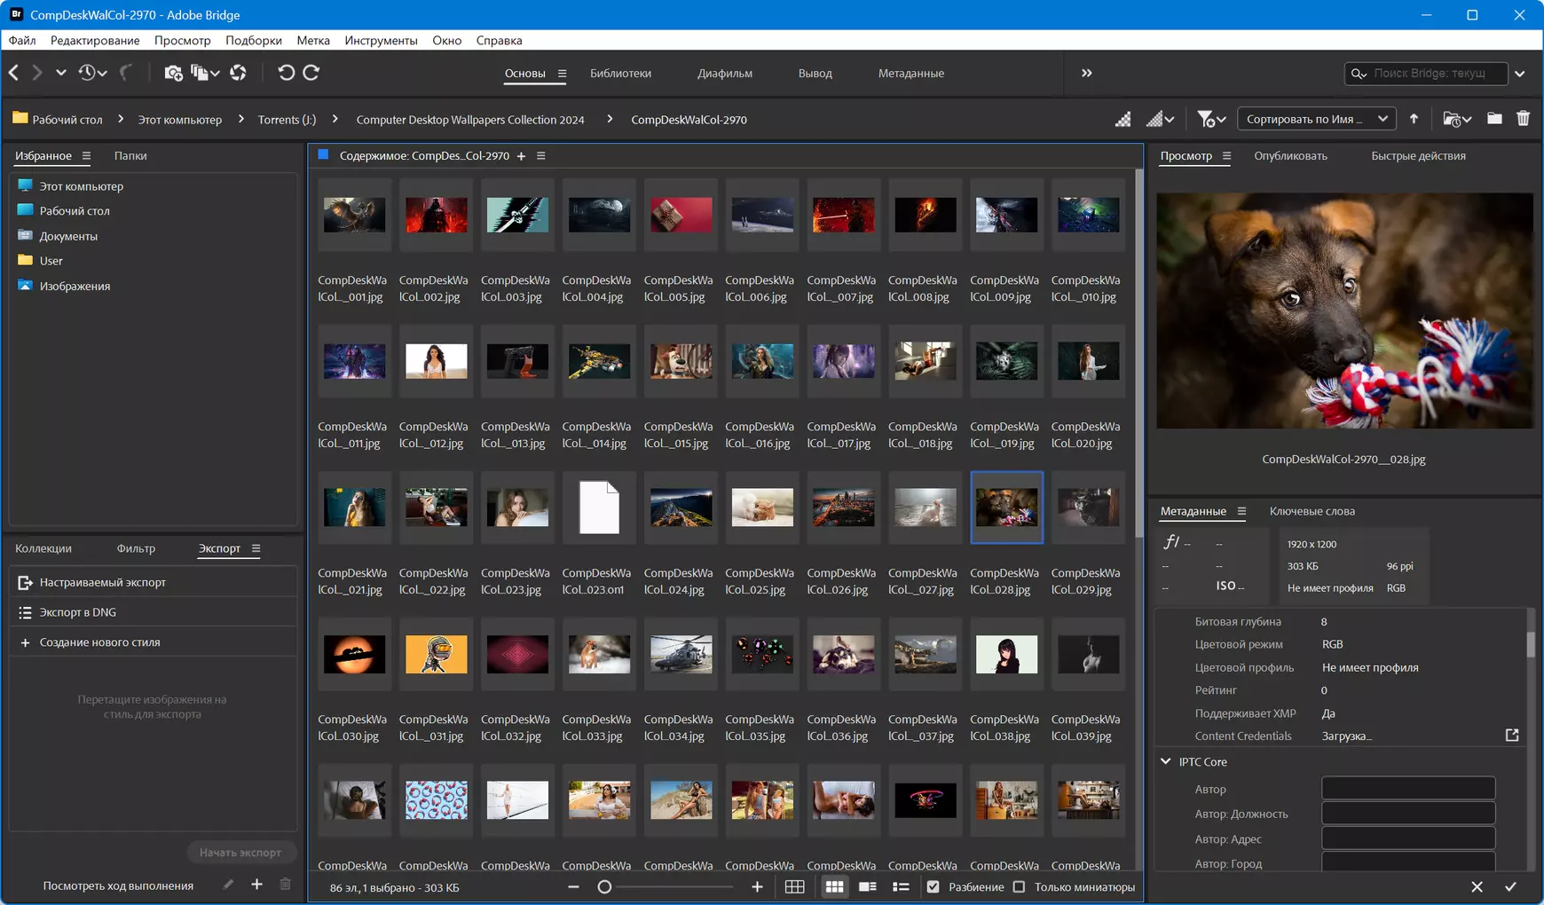The height and width of the screenshot is (905, 1544).
Task: Create a new folder in the path bar
Action: [1494, 119]
